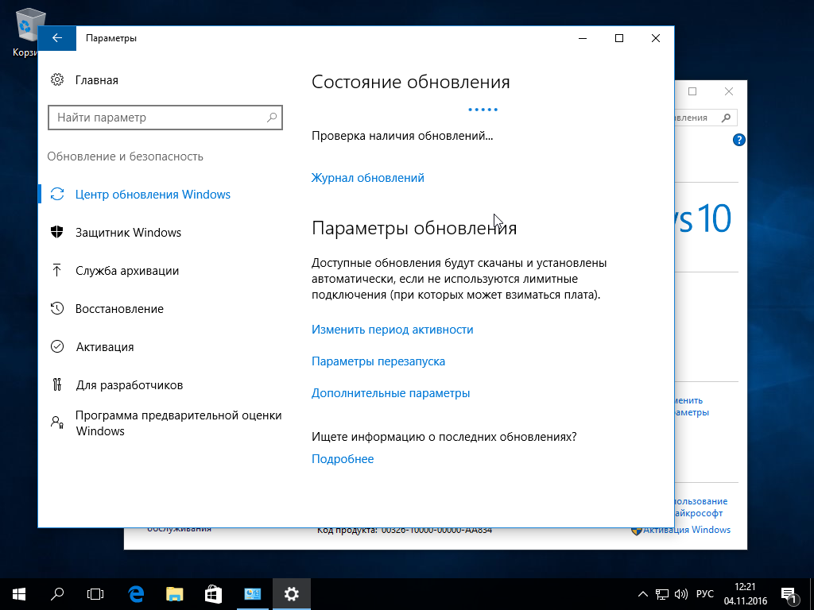This screenshot has height=610, width=814.
Task: Click Изменить период активности link
Action: click(393, 330)
